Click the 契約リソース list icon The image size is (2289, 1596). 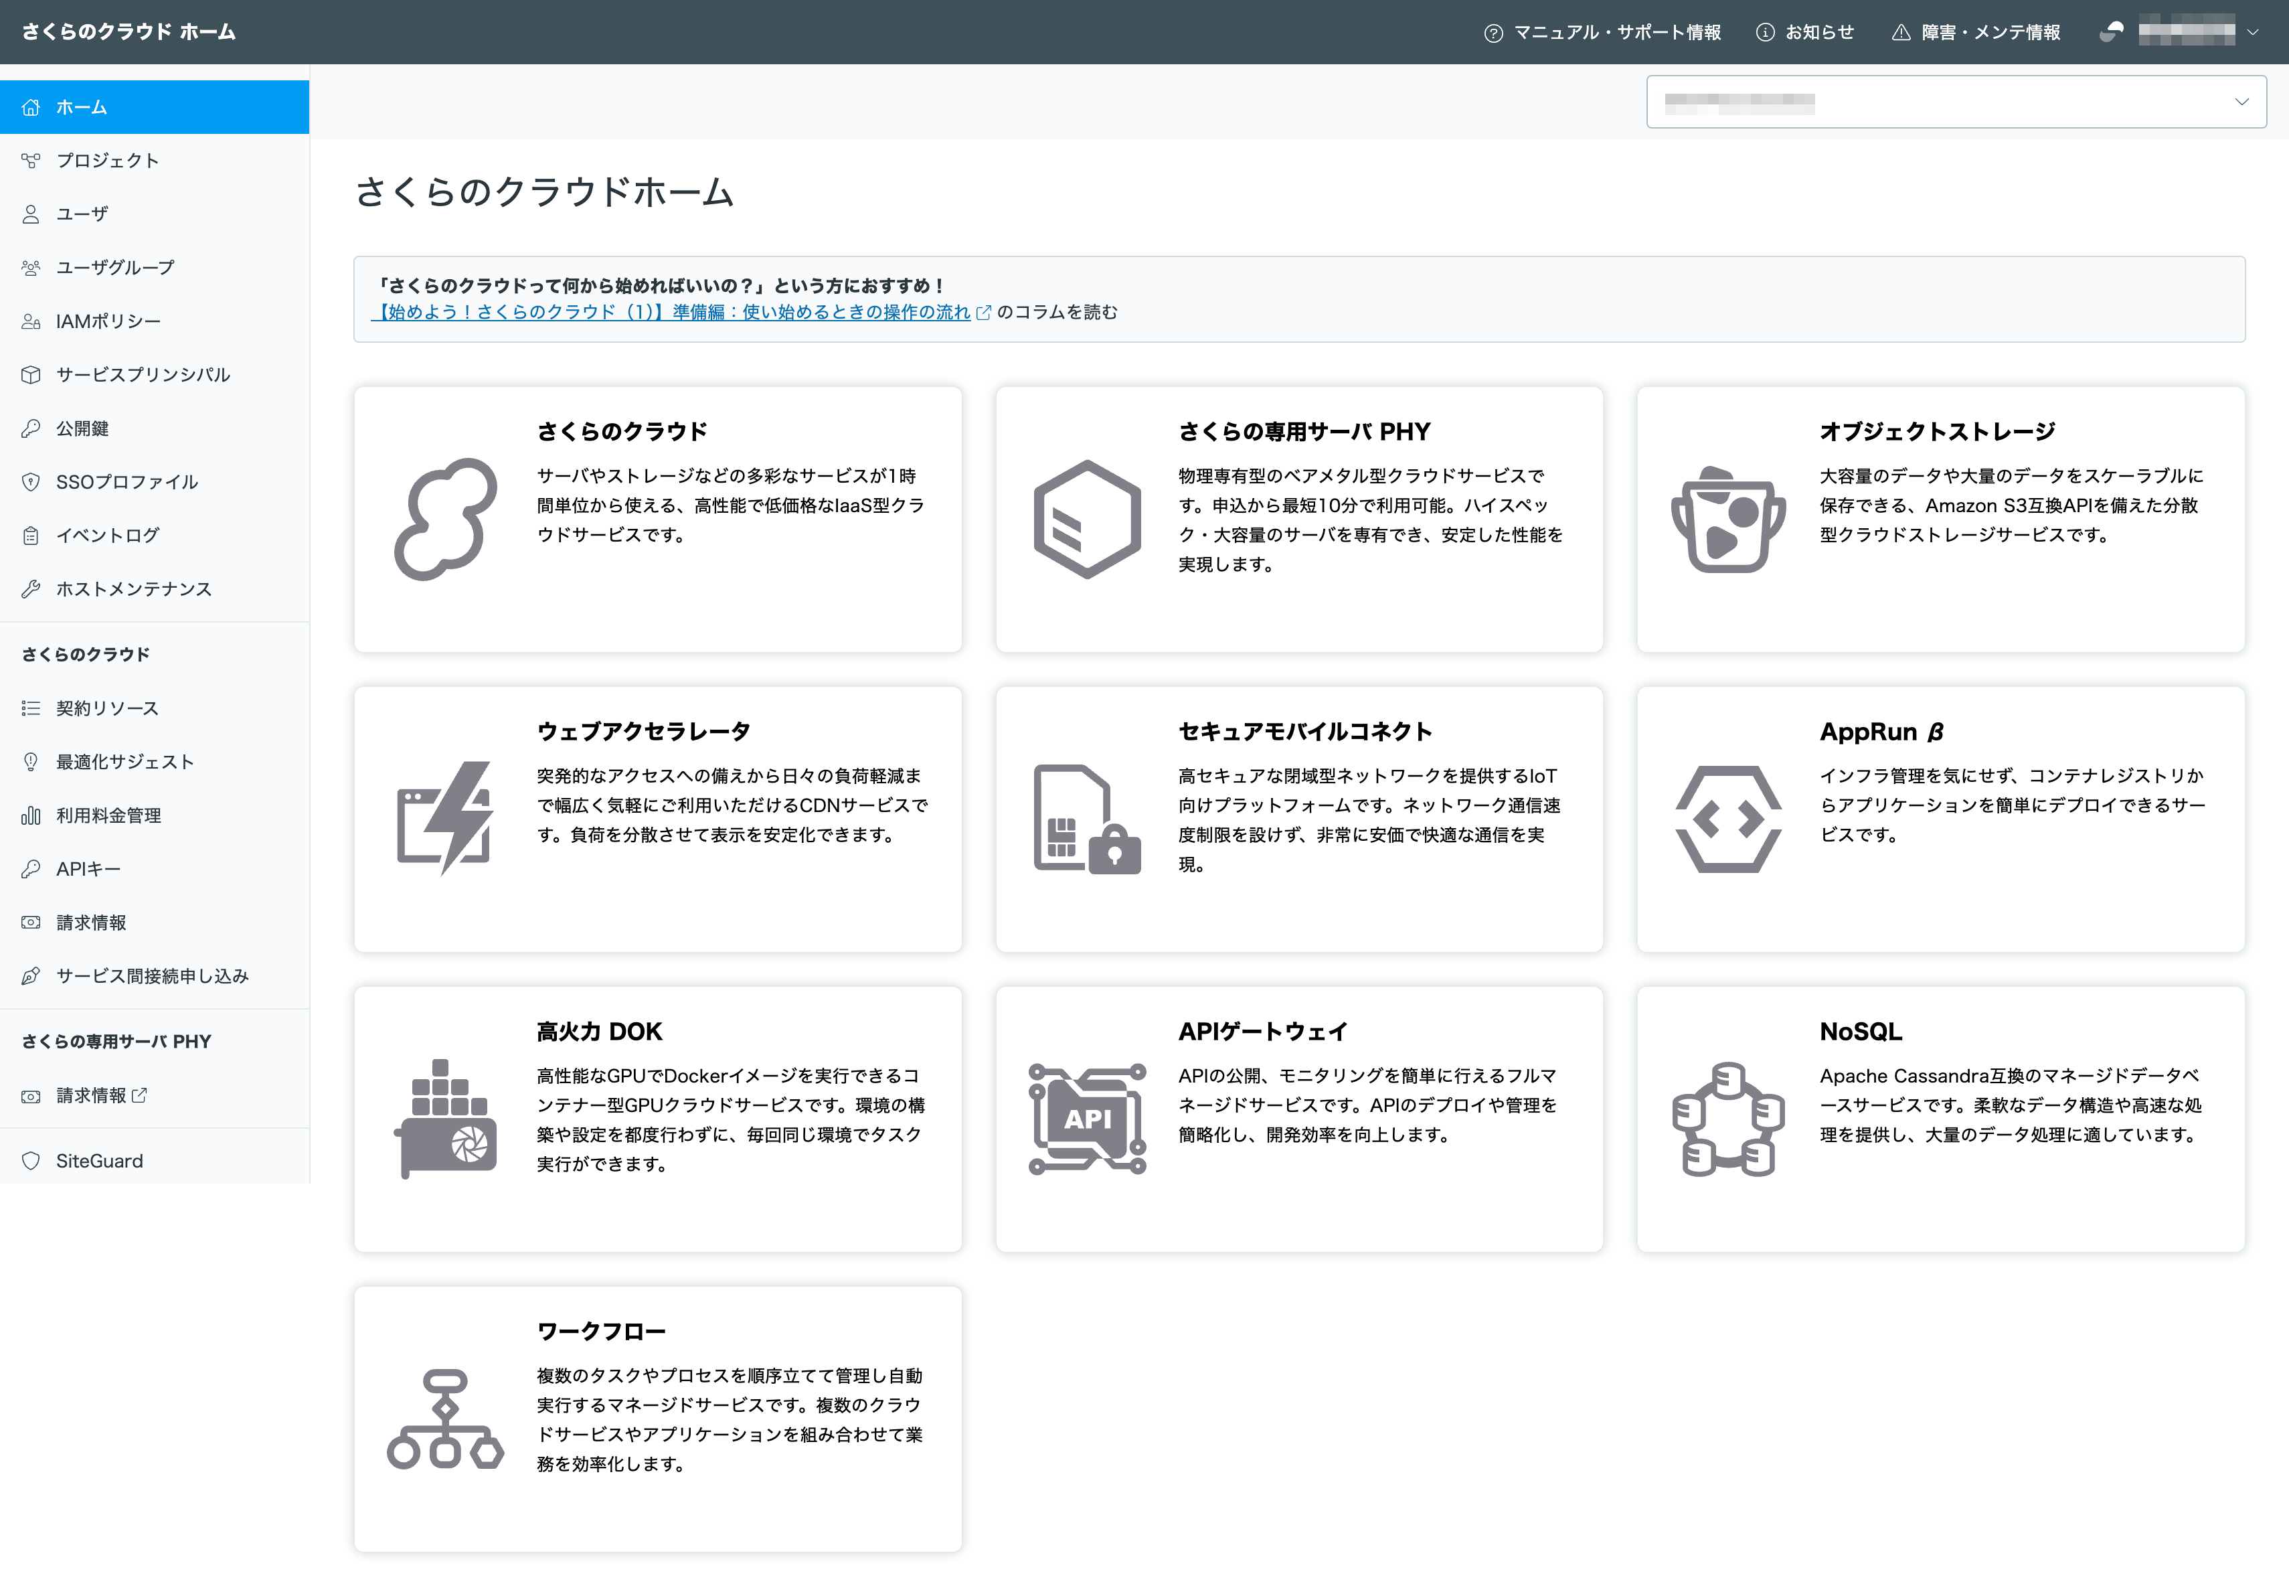click(x=31, y=708)
